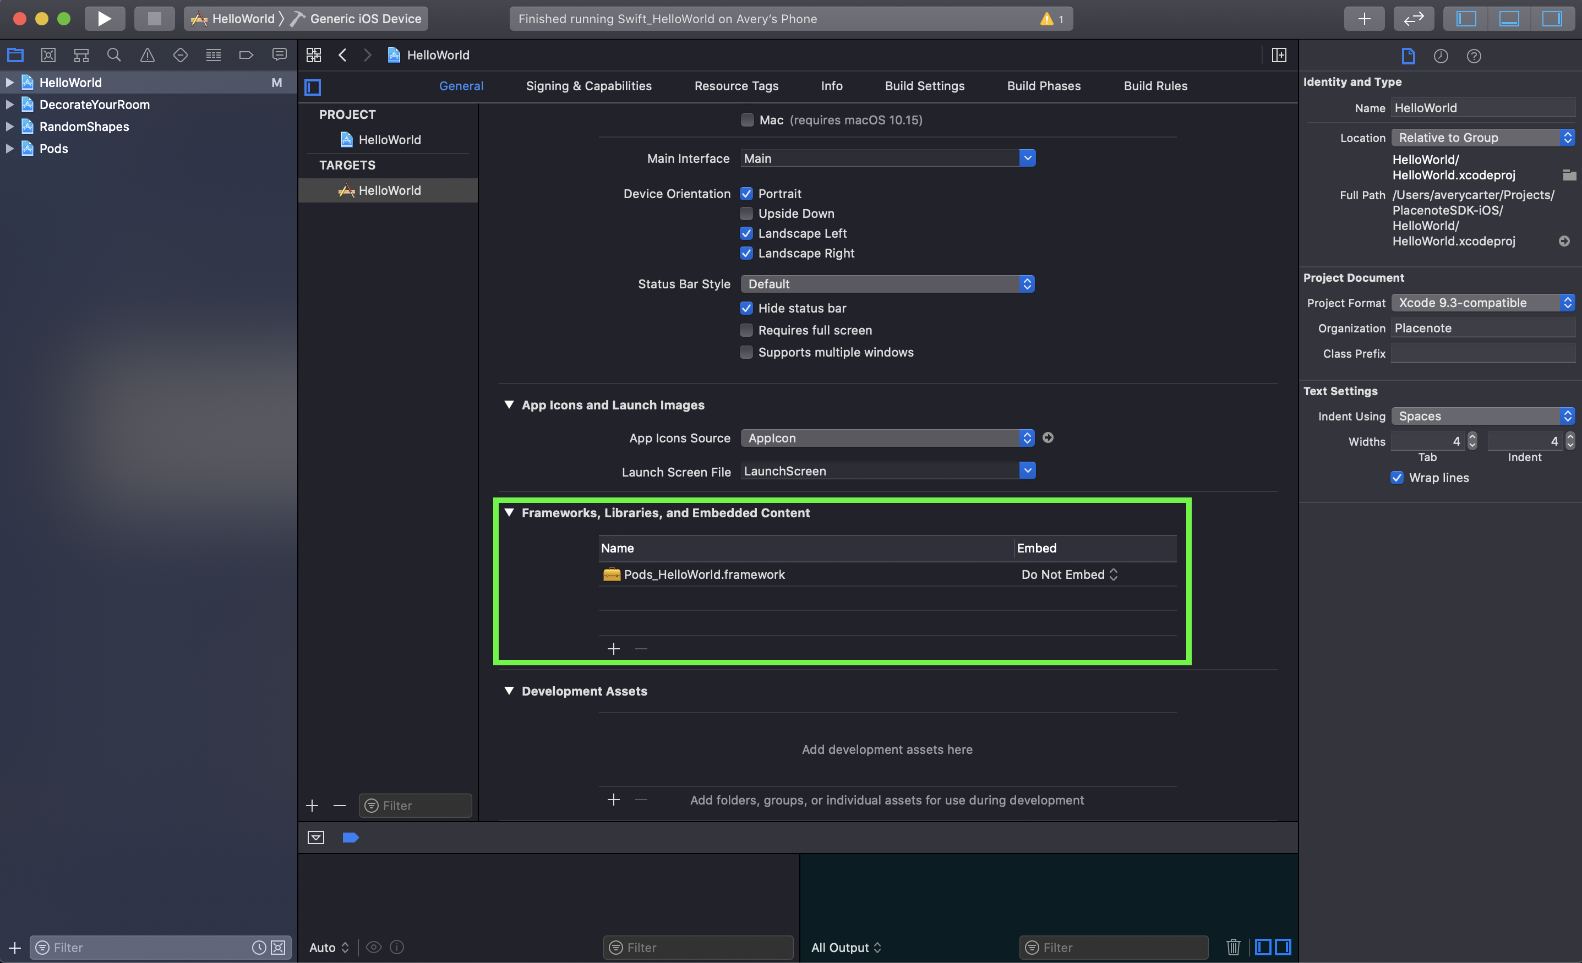Uncheck Landscape Right orientation
The height and width of the screenshot is (963, 1582).
[746, 253]
